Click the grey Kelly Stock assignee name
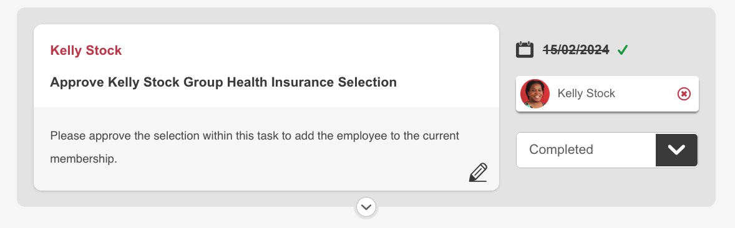 586,93
